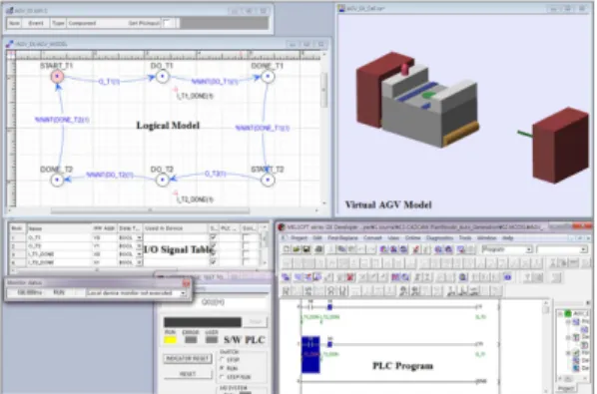Viewport: 597px width, 394px height.
Task: Select the DONE_T2 state node
Action: tap(57, 180)
